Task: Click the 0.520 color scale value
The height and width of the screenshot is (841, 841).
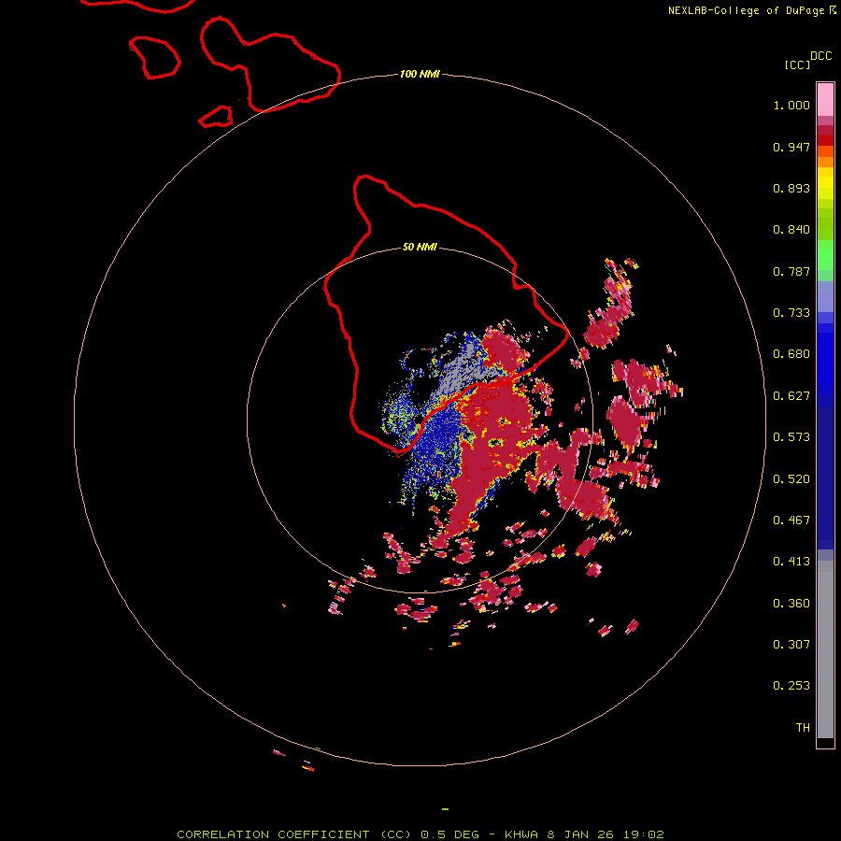Action: (x=791, y=479)
